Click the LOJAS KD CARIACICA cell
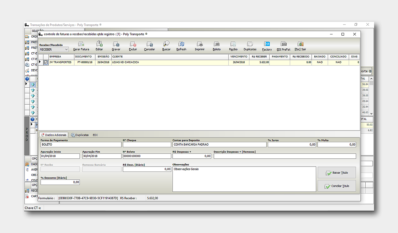Viewport: 398px width, 233px height. tap(170, 62)
